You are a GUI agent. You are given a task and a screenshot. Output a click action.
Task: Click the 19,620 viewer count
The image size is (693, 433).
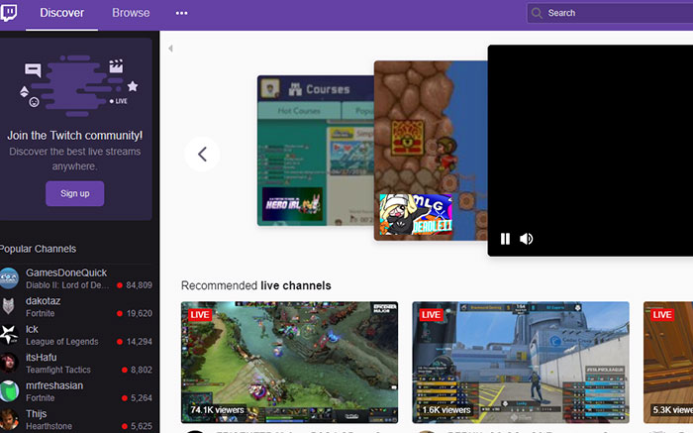tap(139, 313)
